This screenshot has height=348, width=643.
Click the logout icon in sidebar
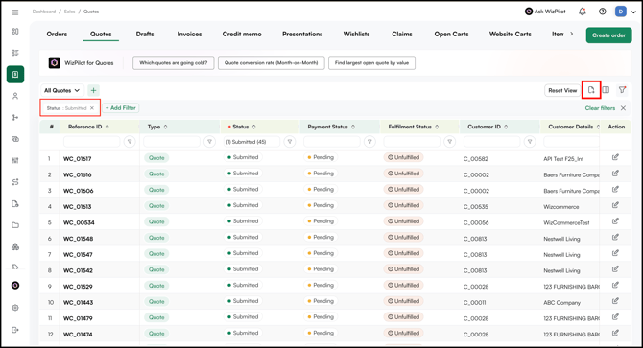[15, 330]
